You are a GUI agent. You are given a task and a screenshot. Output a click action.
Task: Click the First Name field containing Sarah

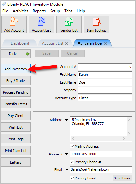[105, 75]
